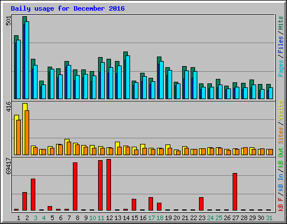Image resolution: width=287 pixels, height=224 pixels.
Task: Click day label 23 on x-axis
Action: coord(202,218)
